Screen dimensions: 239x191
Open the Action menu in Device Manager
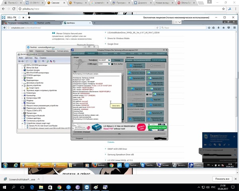[29, 58]
